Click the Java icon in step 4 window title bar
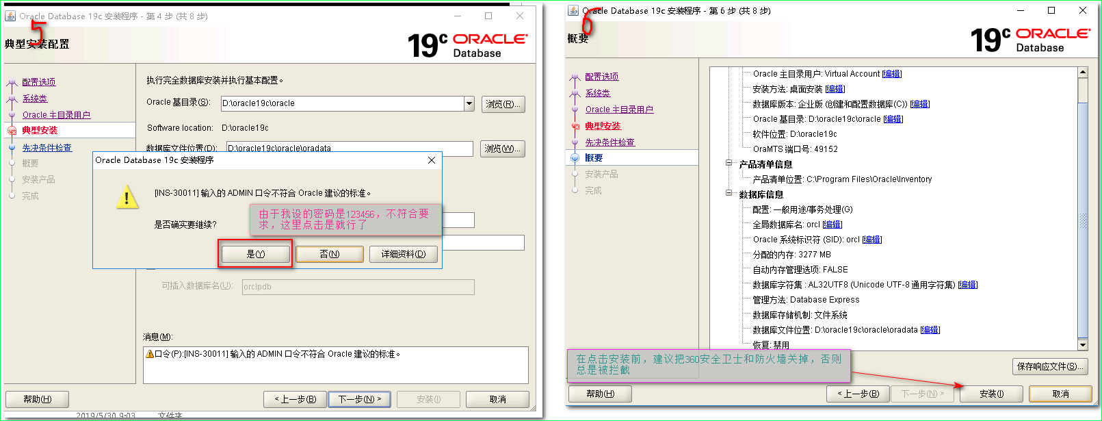Viewport: 1102px width, 421px height. point(10,16)
